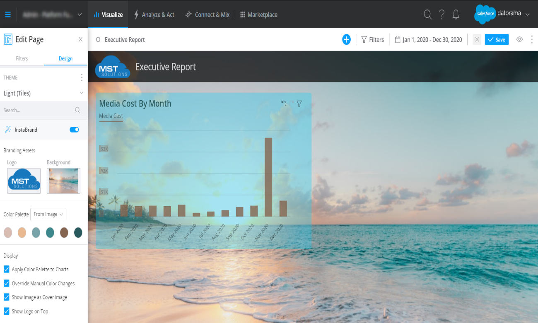Expand the datorama account chevron
Screen dimensions: 538x323
[x=528, y=14]
